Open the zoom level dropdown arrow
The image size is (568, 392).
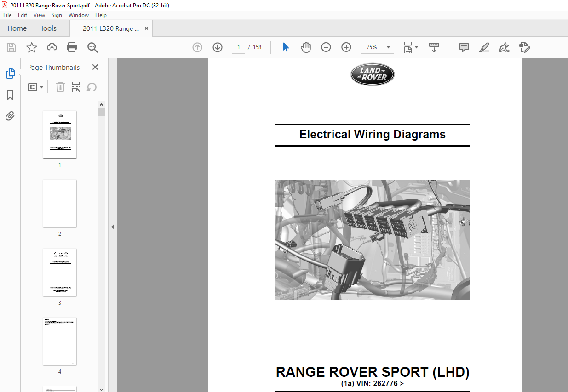coord(388,47)
